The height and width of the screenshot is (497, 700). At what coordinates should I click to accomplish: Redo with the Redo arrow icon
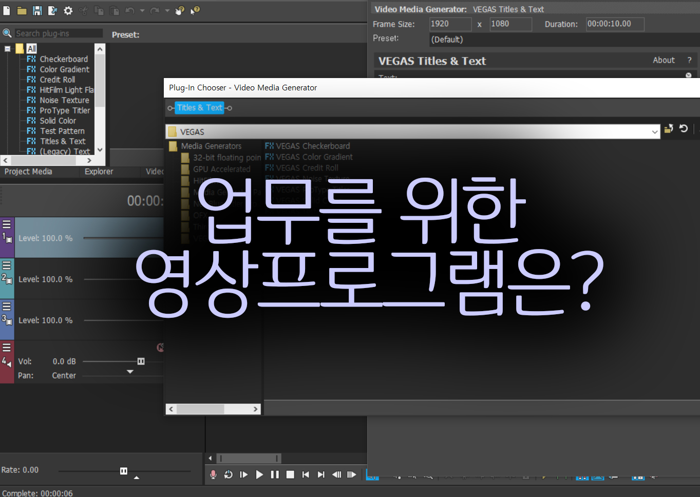tap(155, 10)
